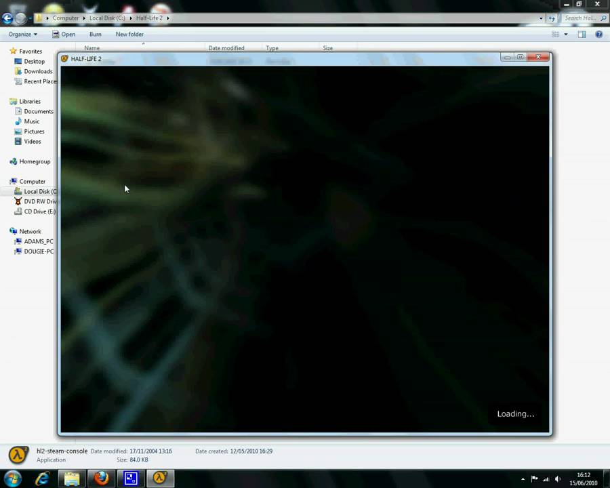
Task: Select the DVD RW Drive entry
Action: coord(35,201)
